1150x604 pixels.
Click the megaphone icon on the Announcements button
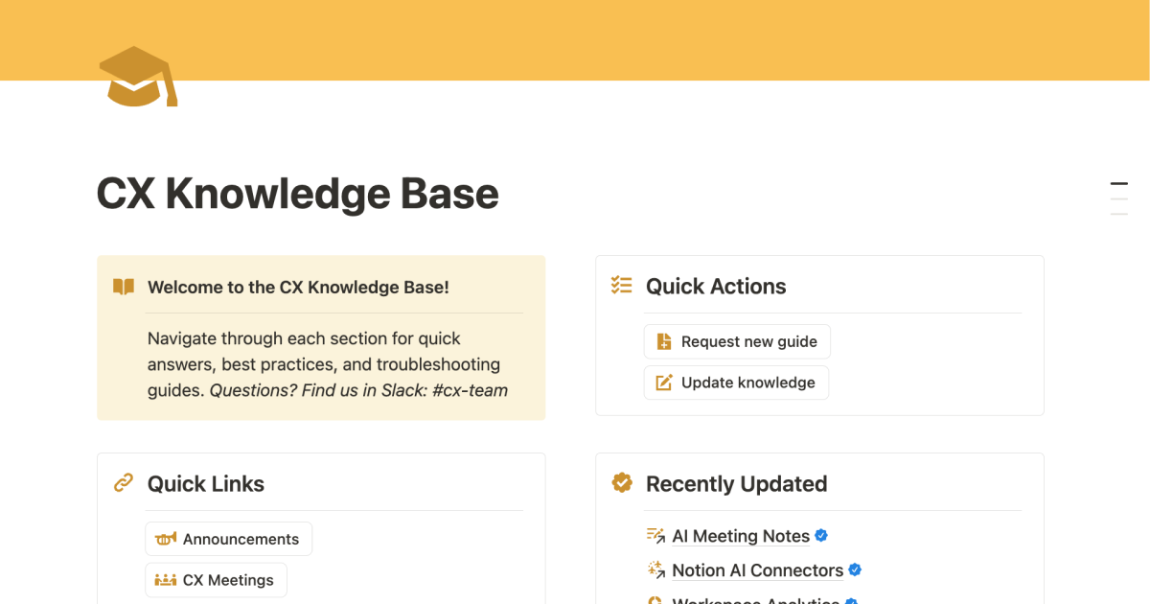(x=167, y=539)
